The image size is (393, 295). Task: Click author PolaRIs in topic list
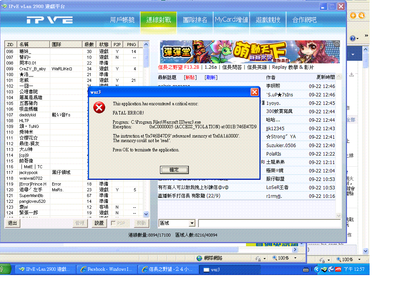(274, 154)
